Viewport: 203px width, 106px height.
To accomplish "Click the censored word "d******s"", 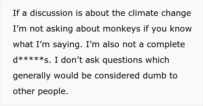I will [x=32, y=60].
